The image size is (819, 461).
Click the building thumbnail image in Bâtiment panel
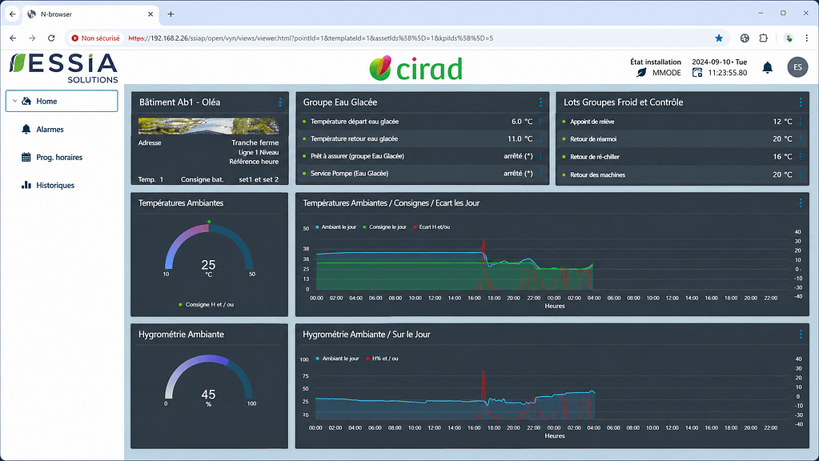tap(208, 126)
